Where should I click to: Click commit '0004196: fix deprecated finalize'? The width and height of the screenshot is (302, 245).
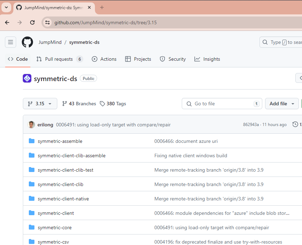pos(218,242)
